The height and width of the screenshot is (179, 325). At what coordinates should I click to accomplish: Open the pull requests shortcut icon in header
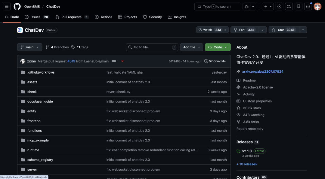pyautogui.click(x=289, y=6)
